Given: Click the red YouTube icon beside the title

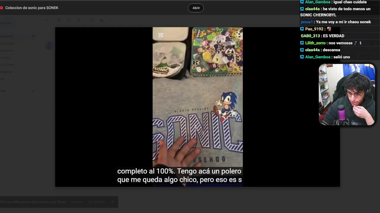Looking at the screenshot, I should click(x=1, y=8).
